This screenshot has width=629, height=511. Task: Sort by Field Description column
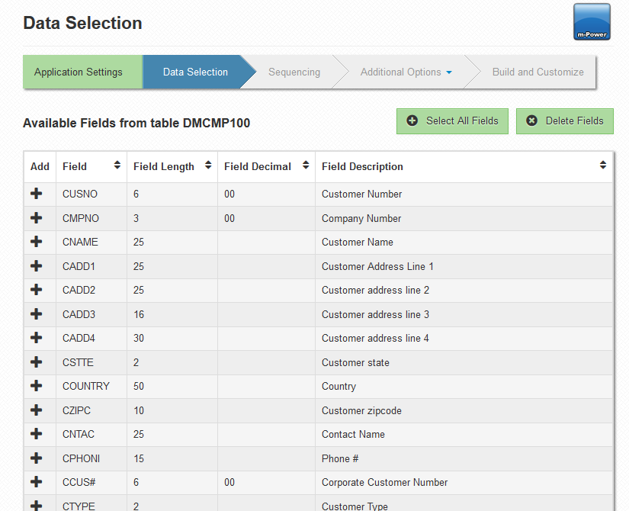tap(464, 166)
